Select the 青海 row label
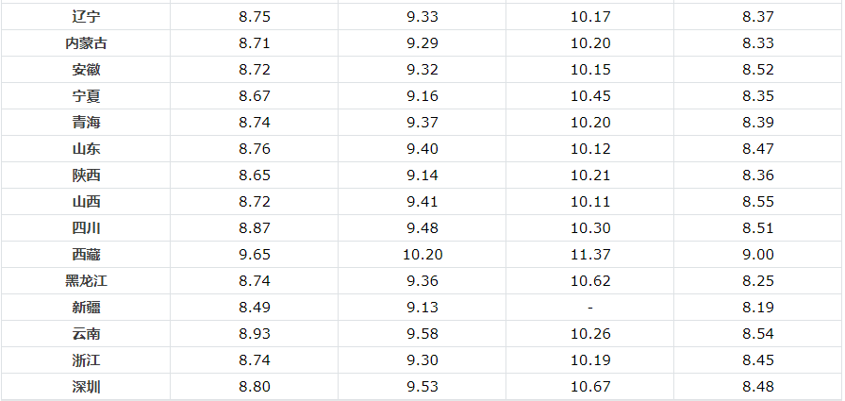 point(86,123)
